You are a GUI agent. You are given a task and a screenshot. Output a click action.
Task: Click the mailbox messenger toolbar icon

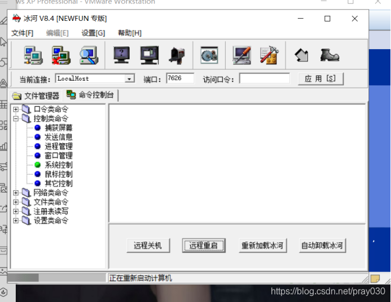[177, 55]
